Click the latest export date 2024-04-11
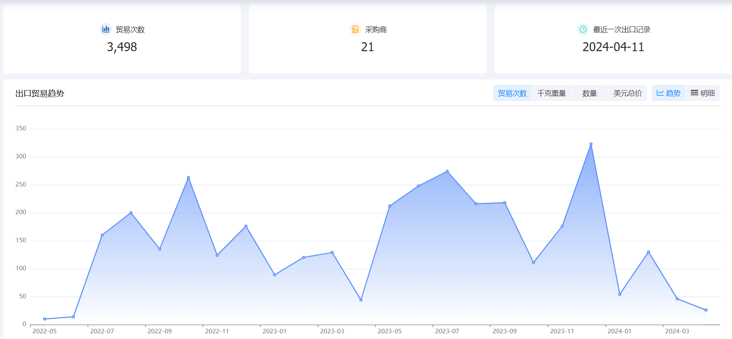The height and width of the screenshot is (339, 732). tap(613, 47)
